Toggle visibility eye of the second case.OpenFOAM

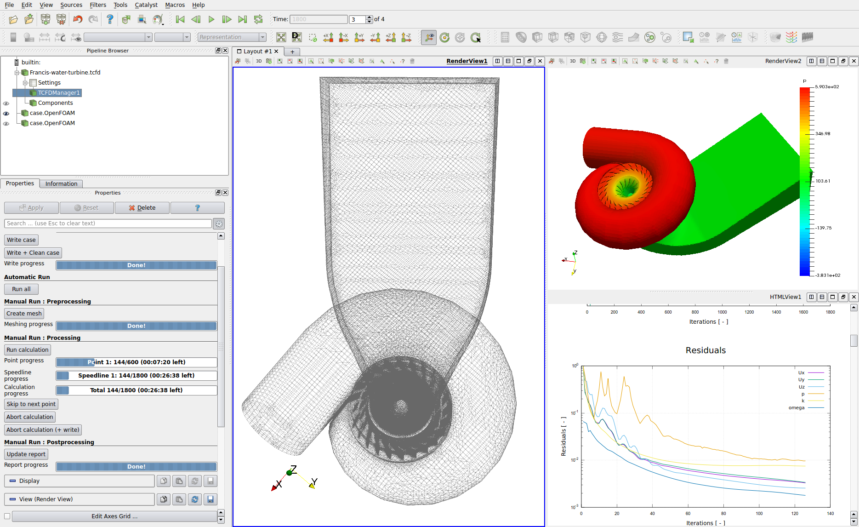pyautogui.click(x=6, y=123)
